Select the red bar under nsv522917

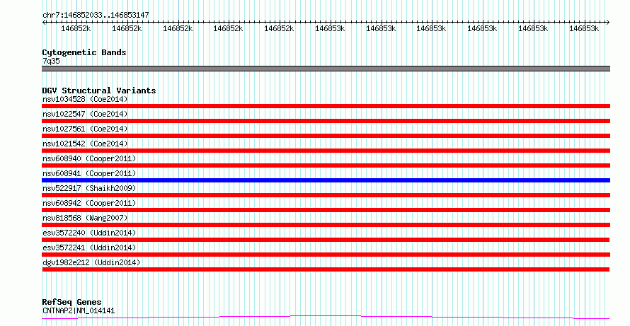pyautogui.click(x=326, y=195)
